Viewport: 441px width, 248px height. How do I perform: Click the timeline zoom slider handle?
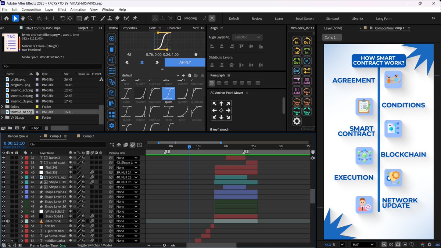coord(164,245)
